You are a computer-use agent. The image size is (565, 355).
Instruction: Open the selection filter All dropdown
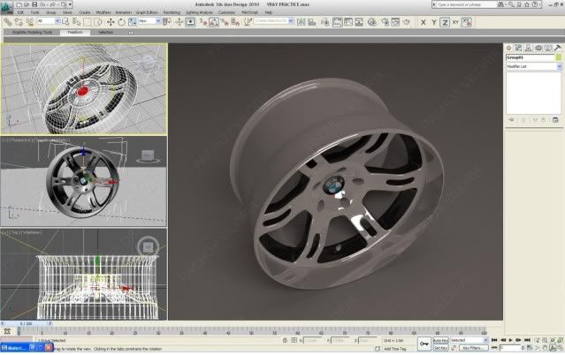click(x=49, y=21)
